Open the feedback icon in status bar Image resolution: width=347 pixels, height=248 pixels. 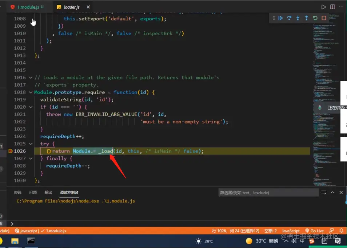[x=331, y=231]
